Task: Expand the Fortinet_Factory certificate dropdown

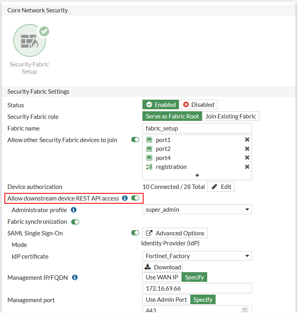Action: pyautogui.click(x=197, y=256)
